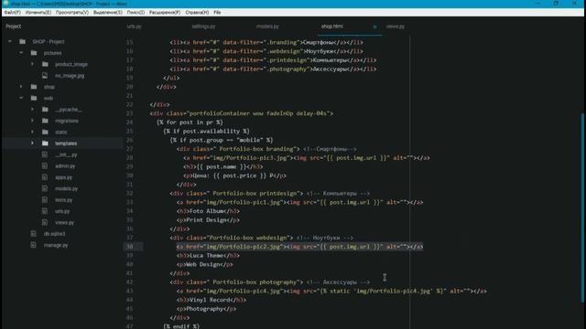
Task: Collapse the web folder chevron
Action: point(21,98)
